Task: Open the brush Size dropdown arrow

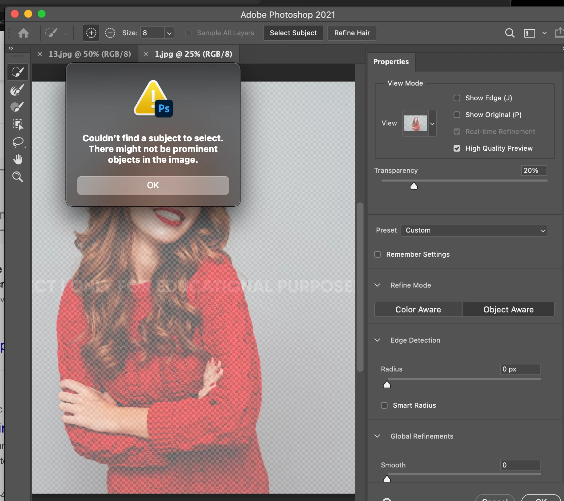Action: (169, 33)
